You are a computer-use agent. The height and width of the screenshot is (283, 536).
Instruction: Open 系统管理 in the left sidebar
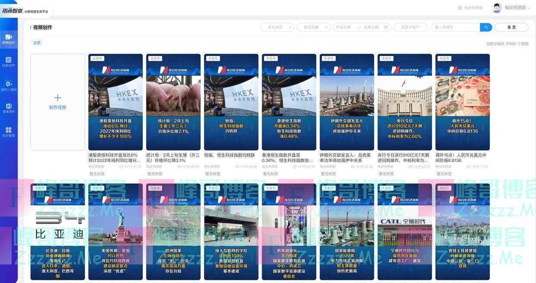point(8,132)
